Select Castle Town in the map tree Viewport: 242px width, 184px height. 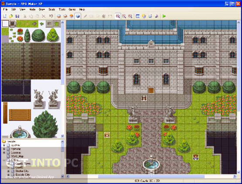23,164
